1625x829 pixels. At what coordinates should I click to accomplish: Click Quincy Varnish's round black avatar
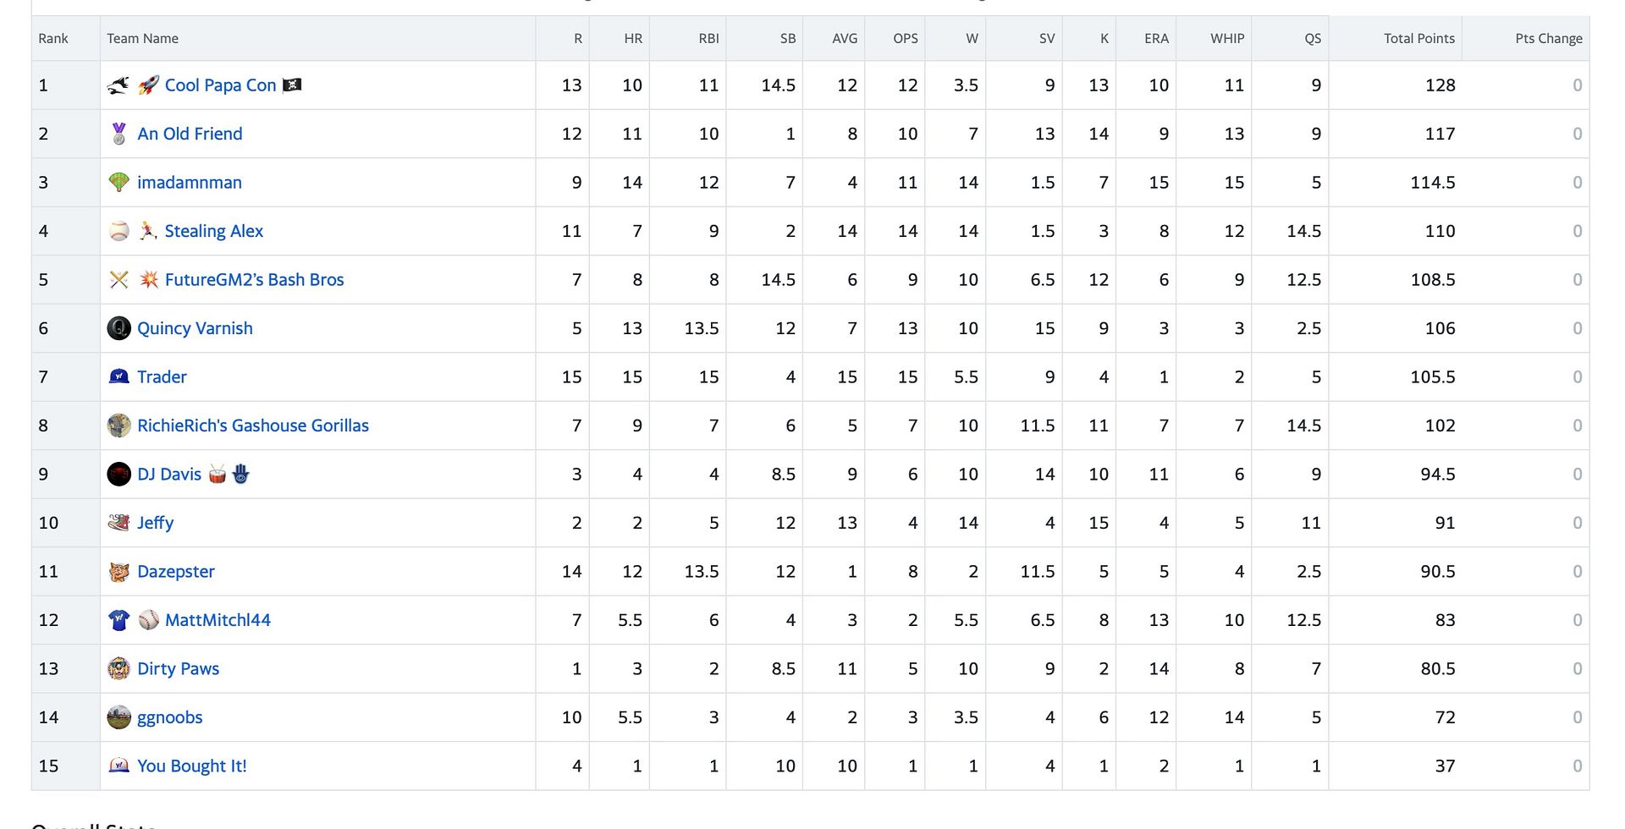click(x=118, y=328)
